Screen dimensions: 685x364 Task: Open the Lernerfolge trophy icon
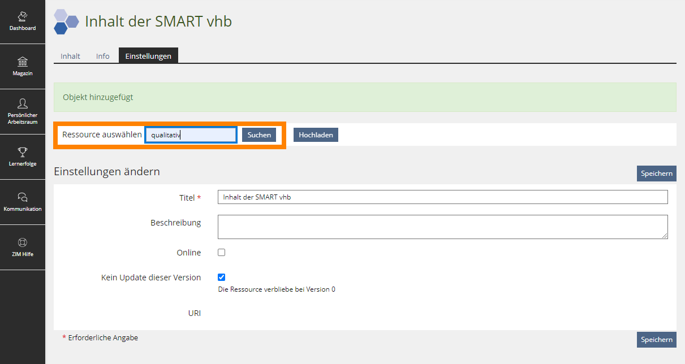click(23, 151)
